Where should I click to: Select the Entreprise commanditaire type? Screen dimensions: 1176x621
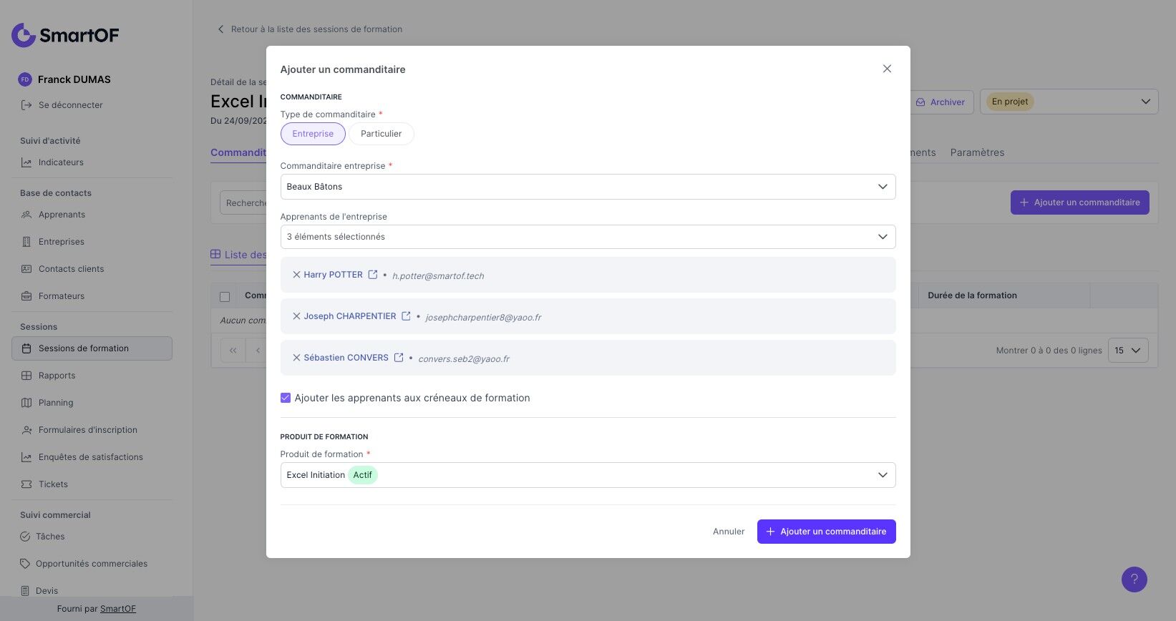click(x=313, y=134)
